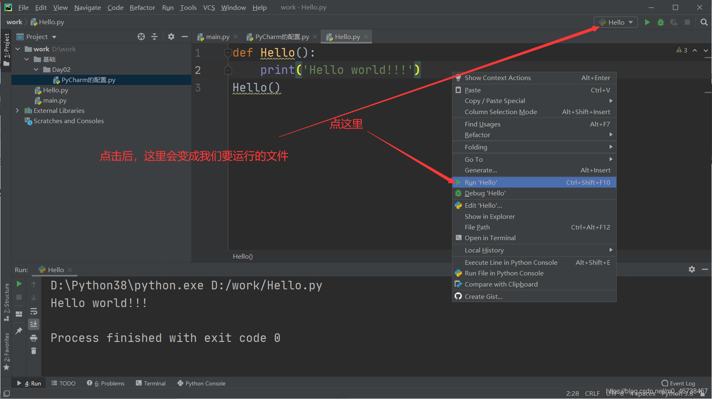Viewport: 712px width, 399px height.
Task: Open the VCS menu in menu bar
Action: [209, 7]
